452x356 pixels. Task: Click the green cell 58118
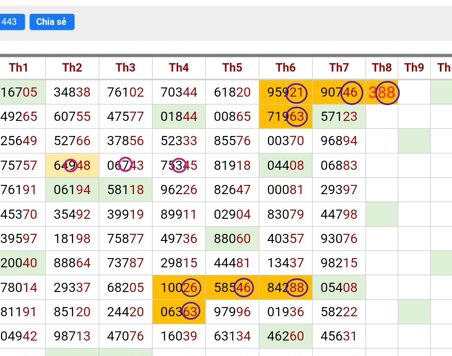click(126, 190)
